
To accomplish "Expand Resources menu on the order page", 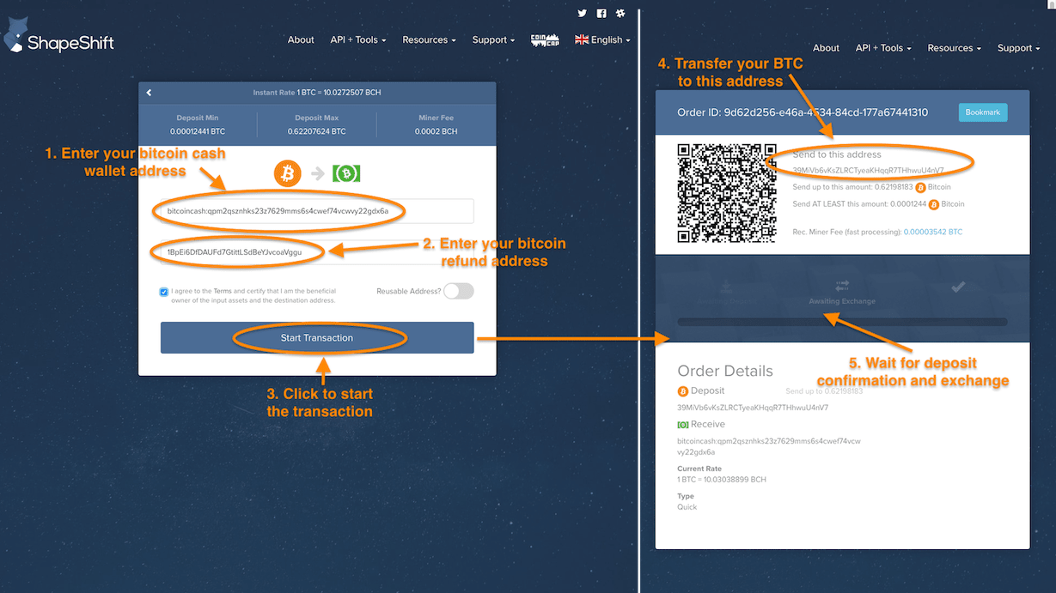I will tap(954, 48).
